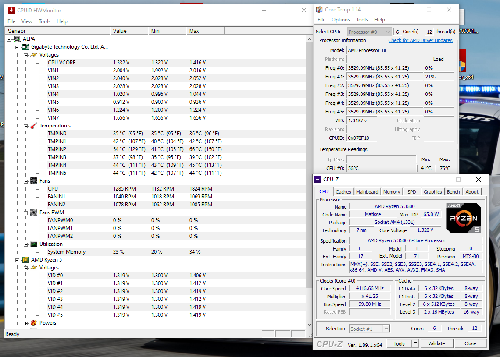Click Check for AMD Driver Updates link
Screen dimensions: 500x357
pos(420,40)
